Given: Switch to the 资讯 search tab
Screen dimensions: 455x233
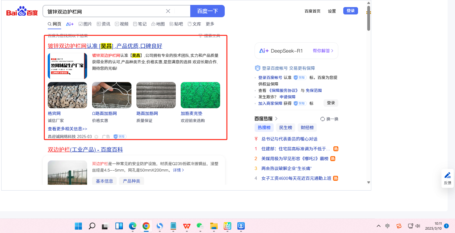Looking at the screenshot, I should pyautogui.click(x=103, y=24).
